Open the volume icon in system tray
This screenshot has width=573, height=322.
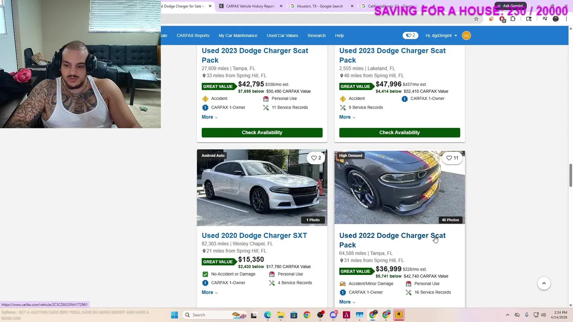pos(543,315)
